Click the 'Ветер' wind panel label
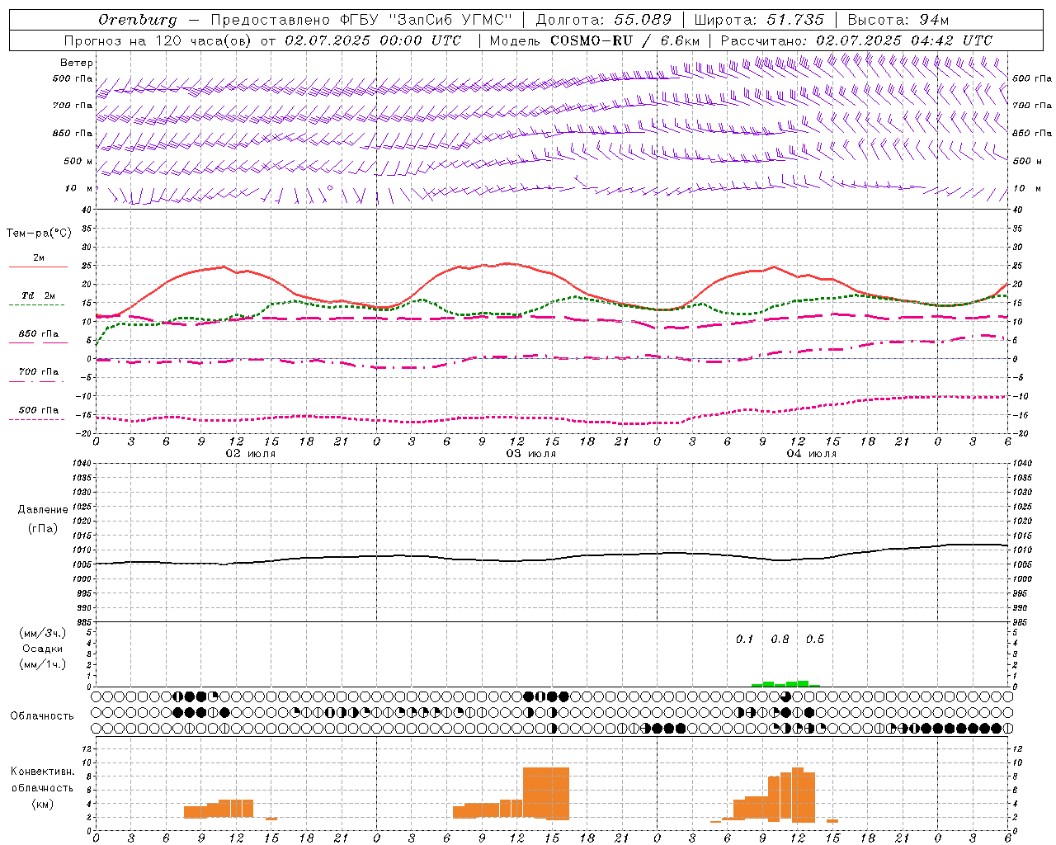This screenshot has width=1056, height=845. [x=77, y=63]
